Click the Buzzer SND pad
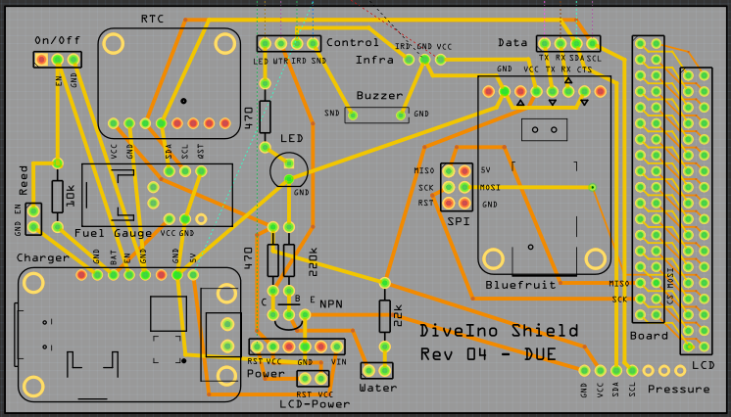 point(353,116)
